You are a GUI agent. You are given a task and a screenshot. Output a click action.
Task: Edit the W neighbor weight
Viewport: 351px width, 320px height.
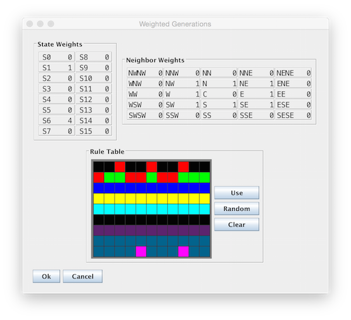pos(182,94)
